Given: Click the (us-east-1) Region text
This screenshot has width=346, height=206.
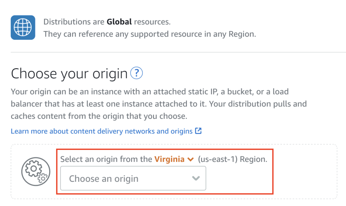Looking at the screenshot, I should pyautogui.click(x=232, y=159).
